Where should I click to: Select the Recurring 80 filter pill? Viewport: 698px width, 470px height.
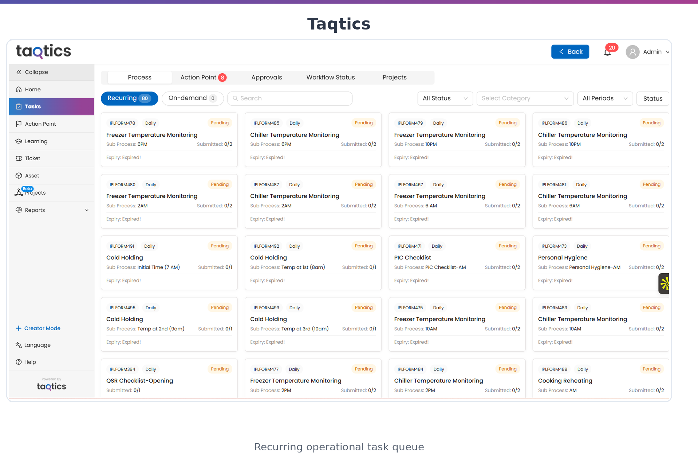[129, 98]
